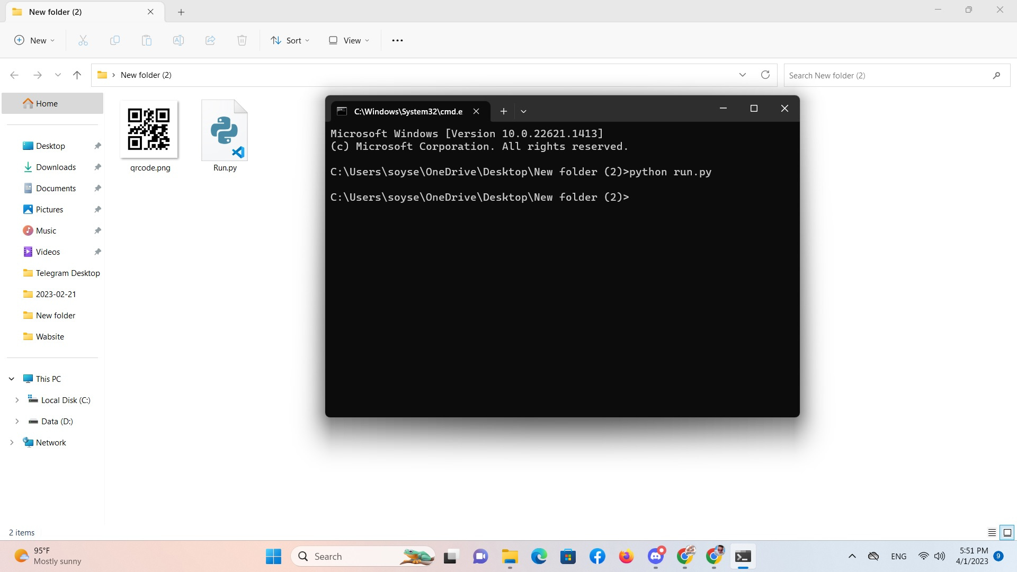The image size is (1017, 572).
Task: Open Videos in quick access
Action: point(48,252)
